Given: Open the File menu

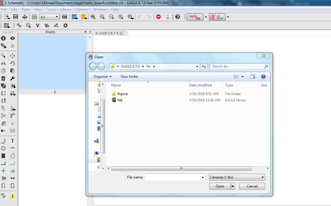Looking at the screenshot, I should point(4,10).
